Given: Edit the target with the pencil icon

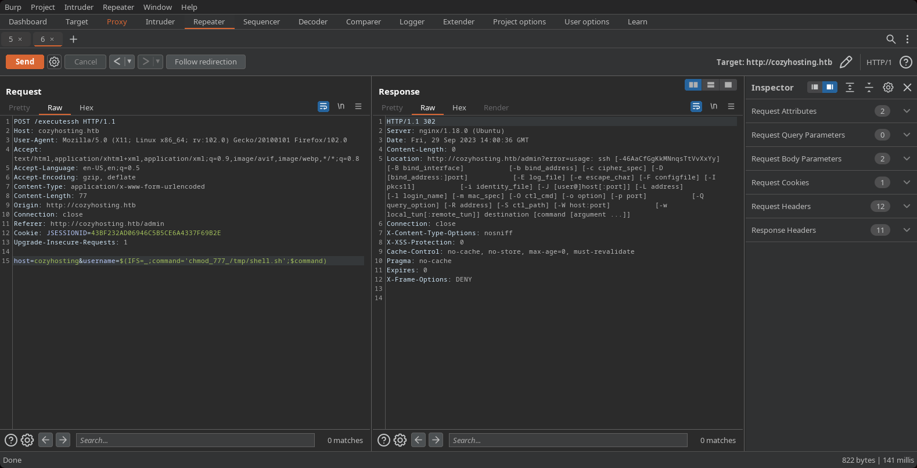Looking at the screenshot, I should click(846, 62).
